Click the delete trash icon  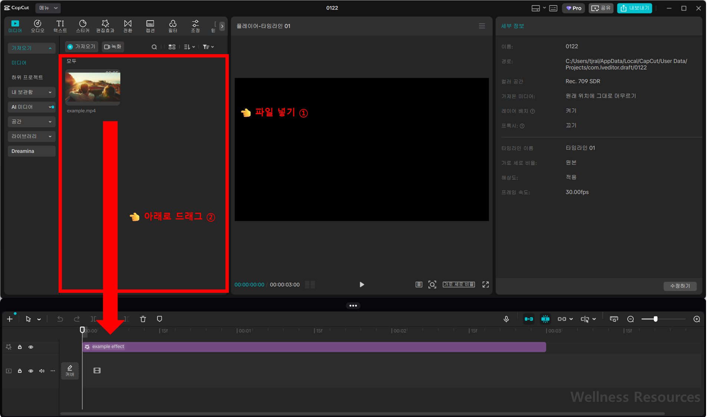coord(143,319)
